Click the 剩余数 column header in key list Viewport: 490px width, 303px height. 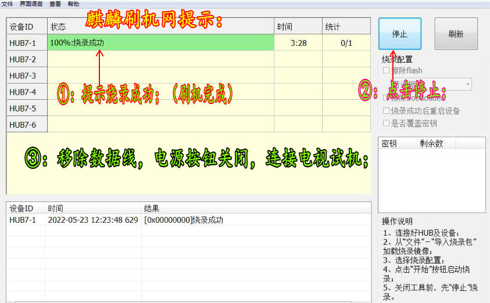pyautogui.click(x=431, y=143)
